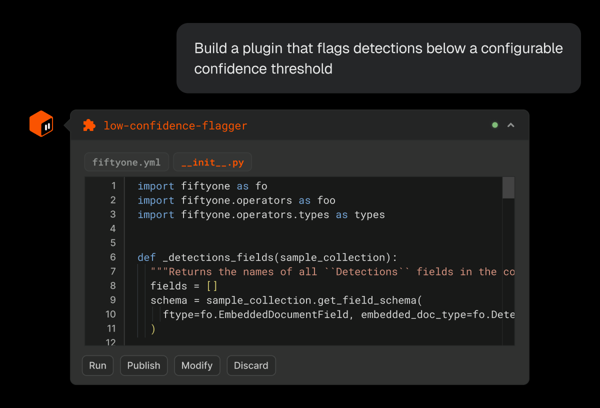Switch to the fiftyone.yml tab
The image size is (600, 408).
point(126,162)
